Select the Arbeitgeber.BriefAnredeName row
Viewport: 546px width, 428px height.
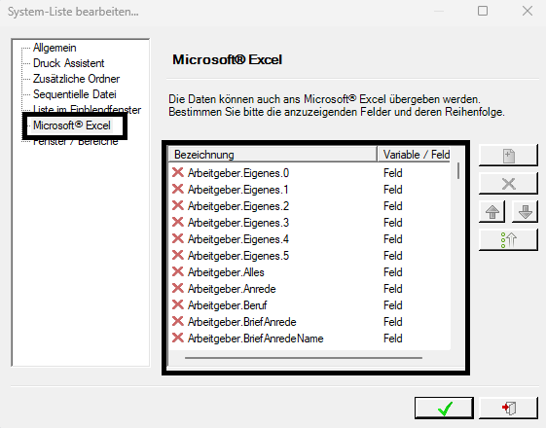pos(309,339)
